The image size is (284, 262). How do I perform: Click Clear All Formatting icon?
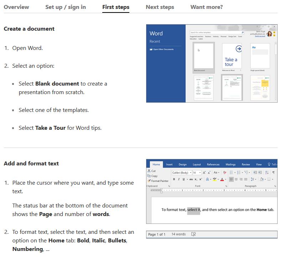coord(224,173)
